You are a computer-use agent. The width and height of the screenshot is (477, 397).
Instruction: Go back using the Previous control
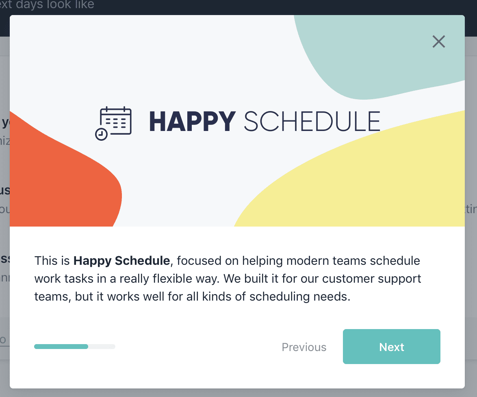[304, 347]
